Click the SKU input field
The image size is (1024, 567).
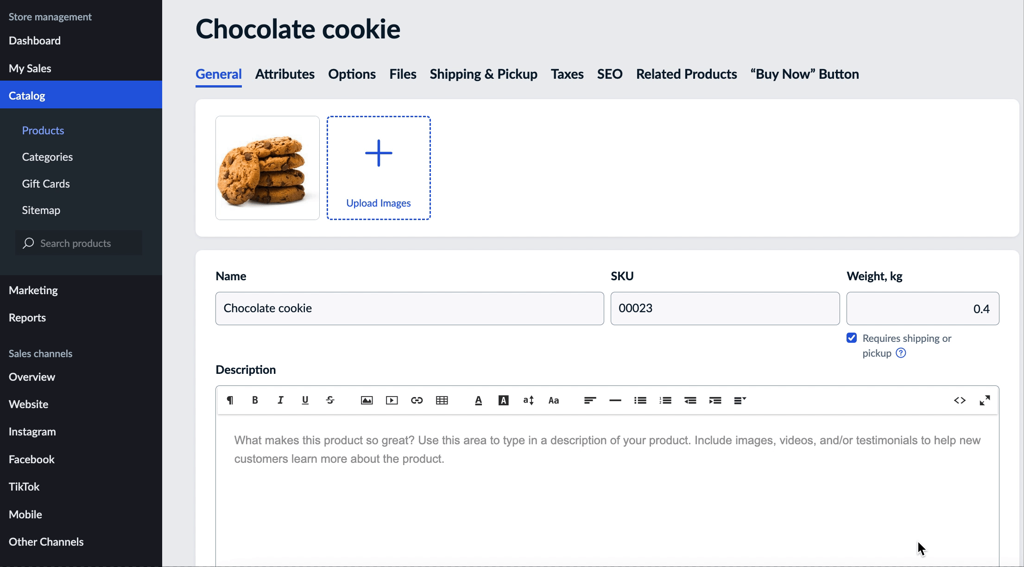(725, 309)
